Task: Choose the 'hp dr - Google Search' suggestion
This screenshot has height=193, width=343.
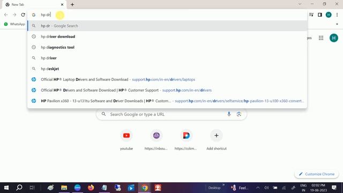Action: pos(167,26)
